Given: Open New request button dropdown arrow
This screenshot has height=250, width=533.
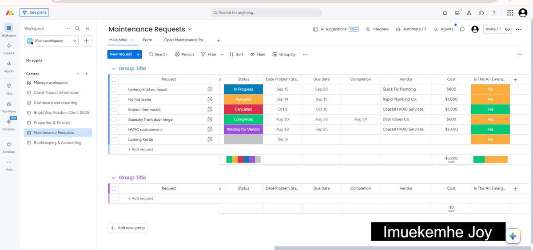Looking at the screenshot, I should click(x=138, y=54).
